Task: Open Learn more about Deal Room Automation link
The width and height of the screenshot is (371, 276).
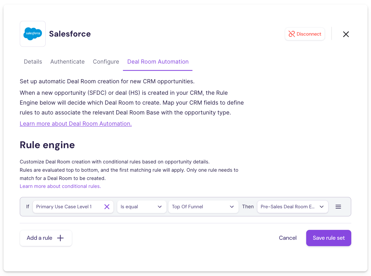Action: tap(76, 124)
